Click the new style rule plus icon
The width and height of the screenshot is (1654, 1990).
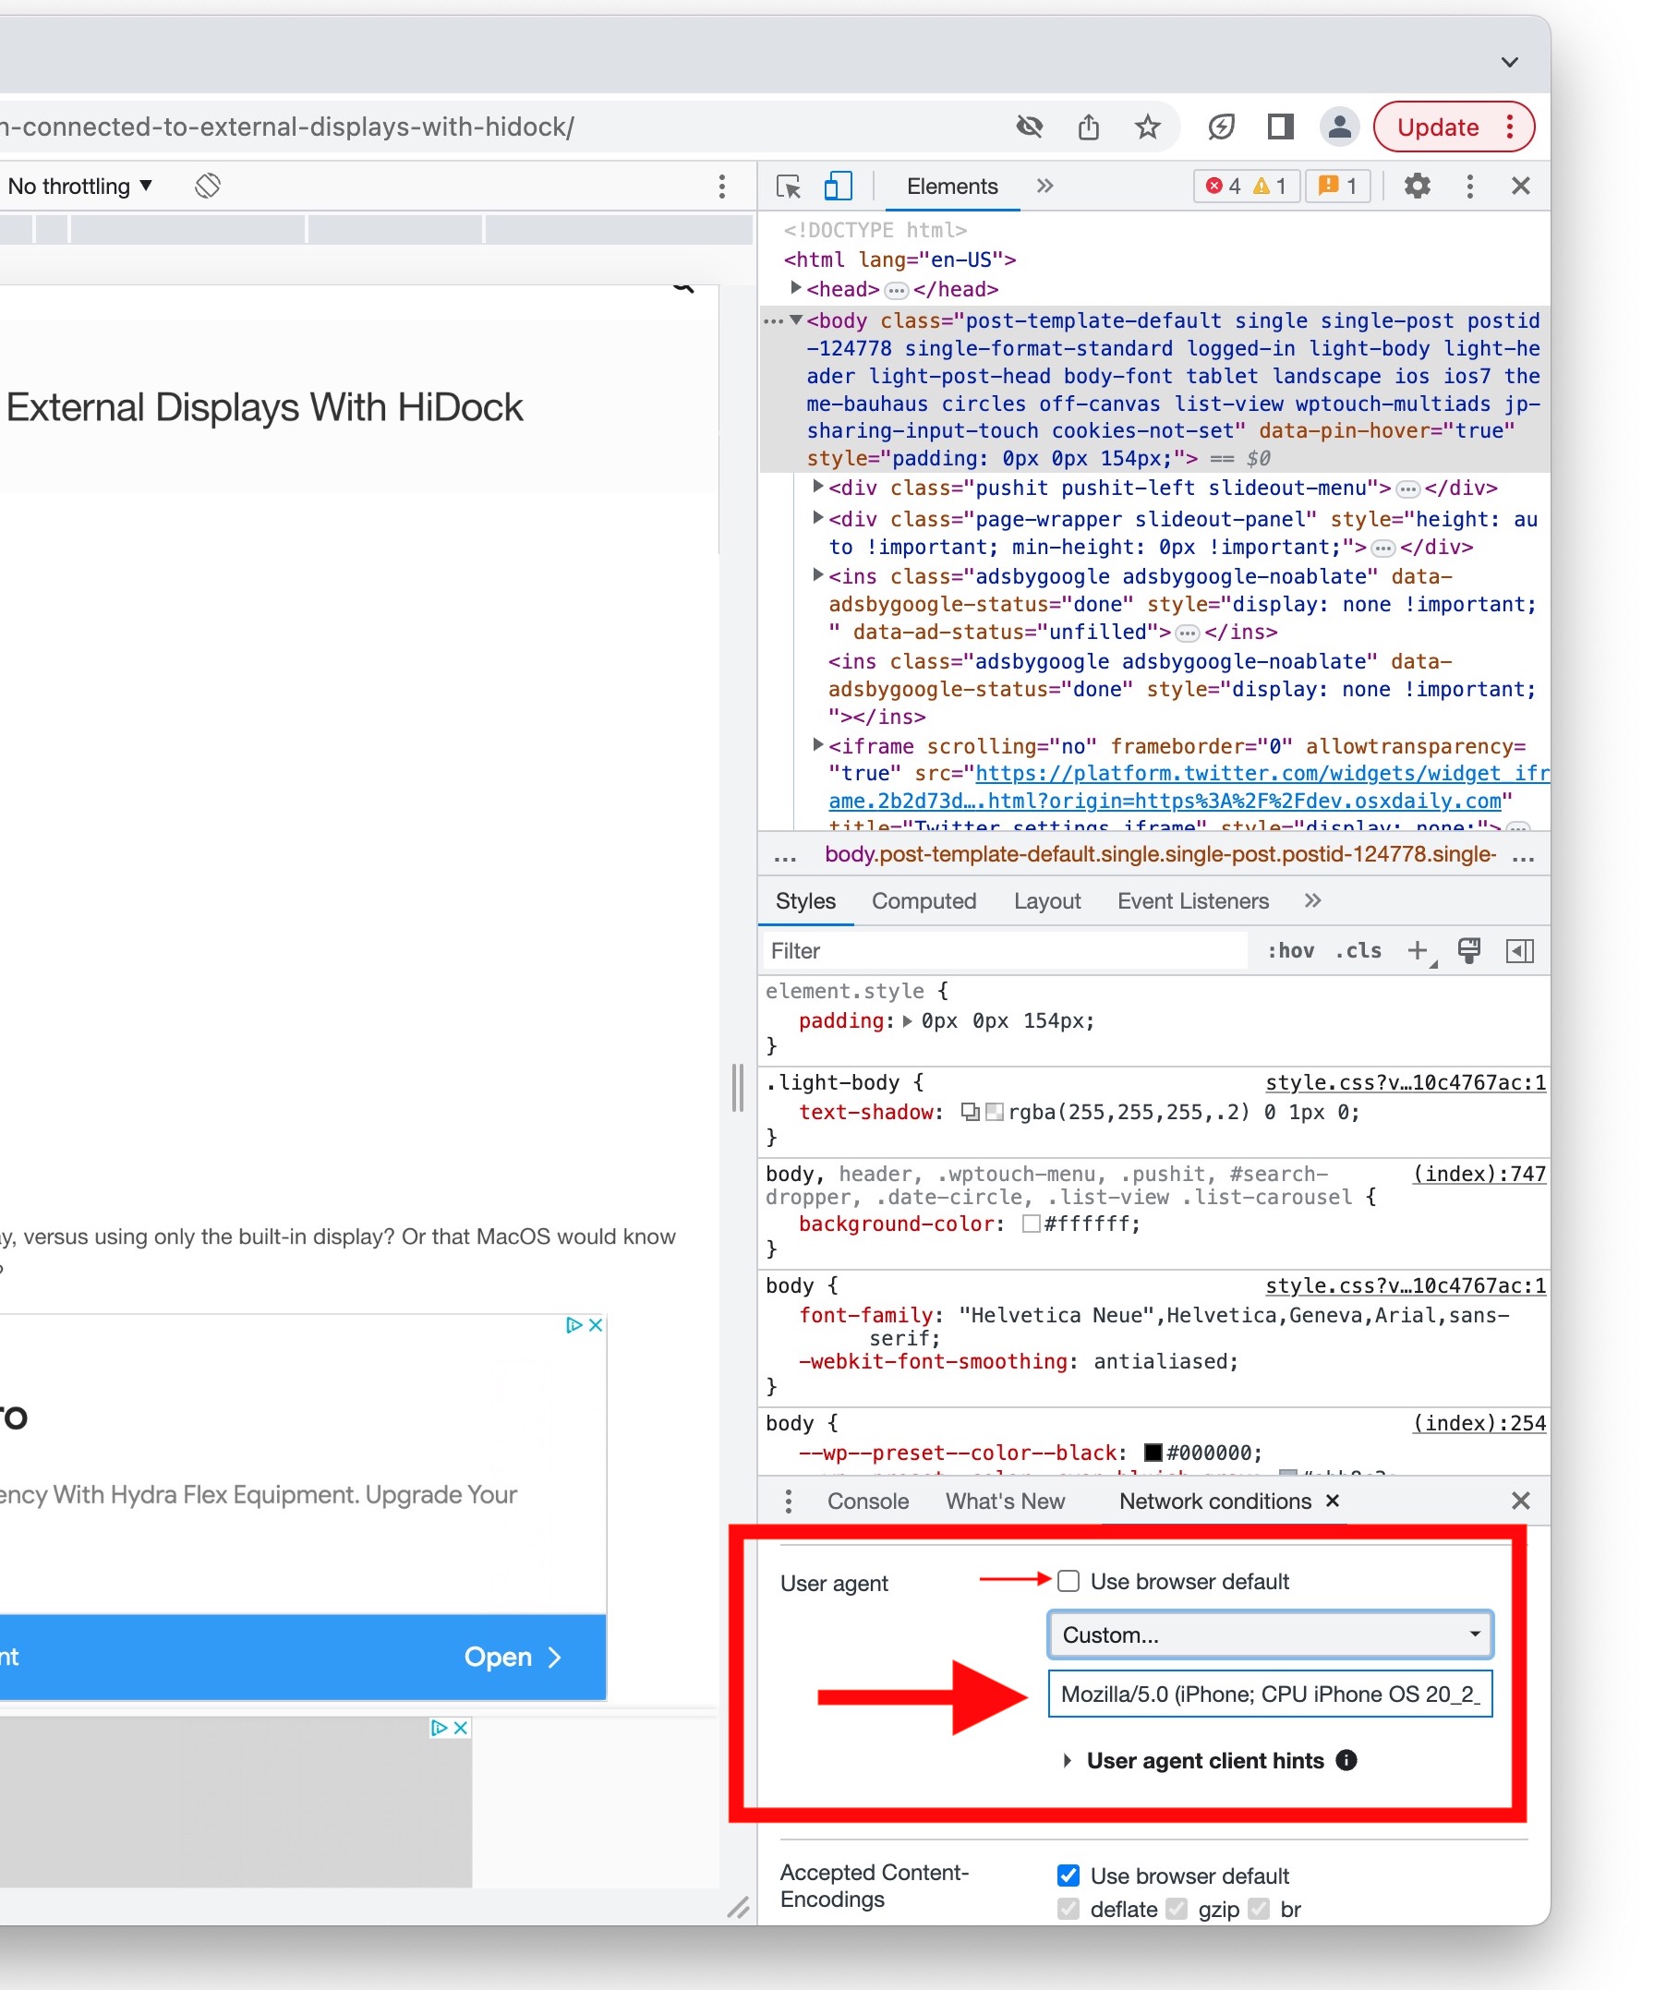pos(1417,950)
